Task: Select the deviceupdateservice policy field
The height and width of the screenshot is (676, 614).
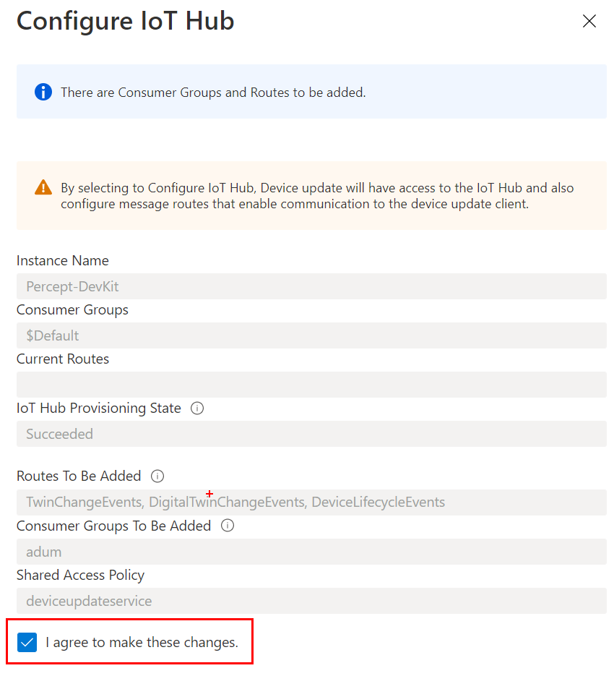Action: (x=311, y=601)
